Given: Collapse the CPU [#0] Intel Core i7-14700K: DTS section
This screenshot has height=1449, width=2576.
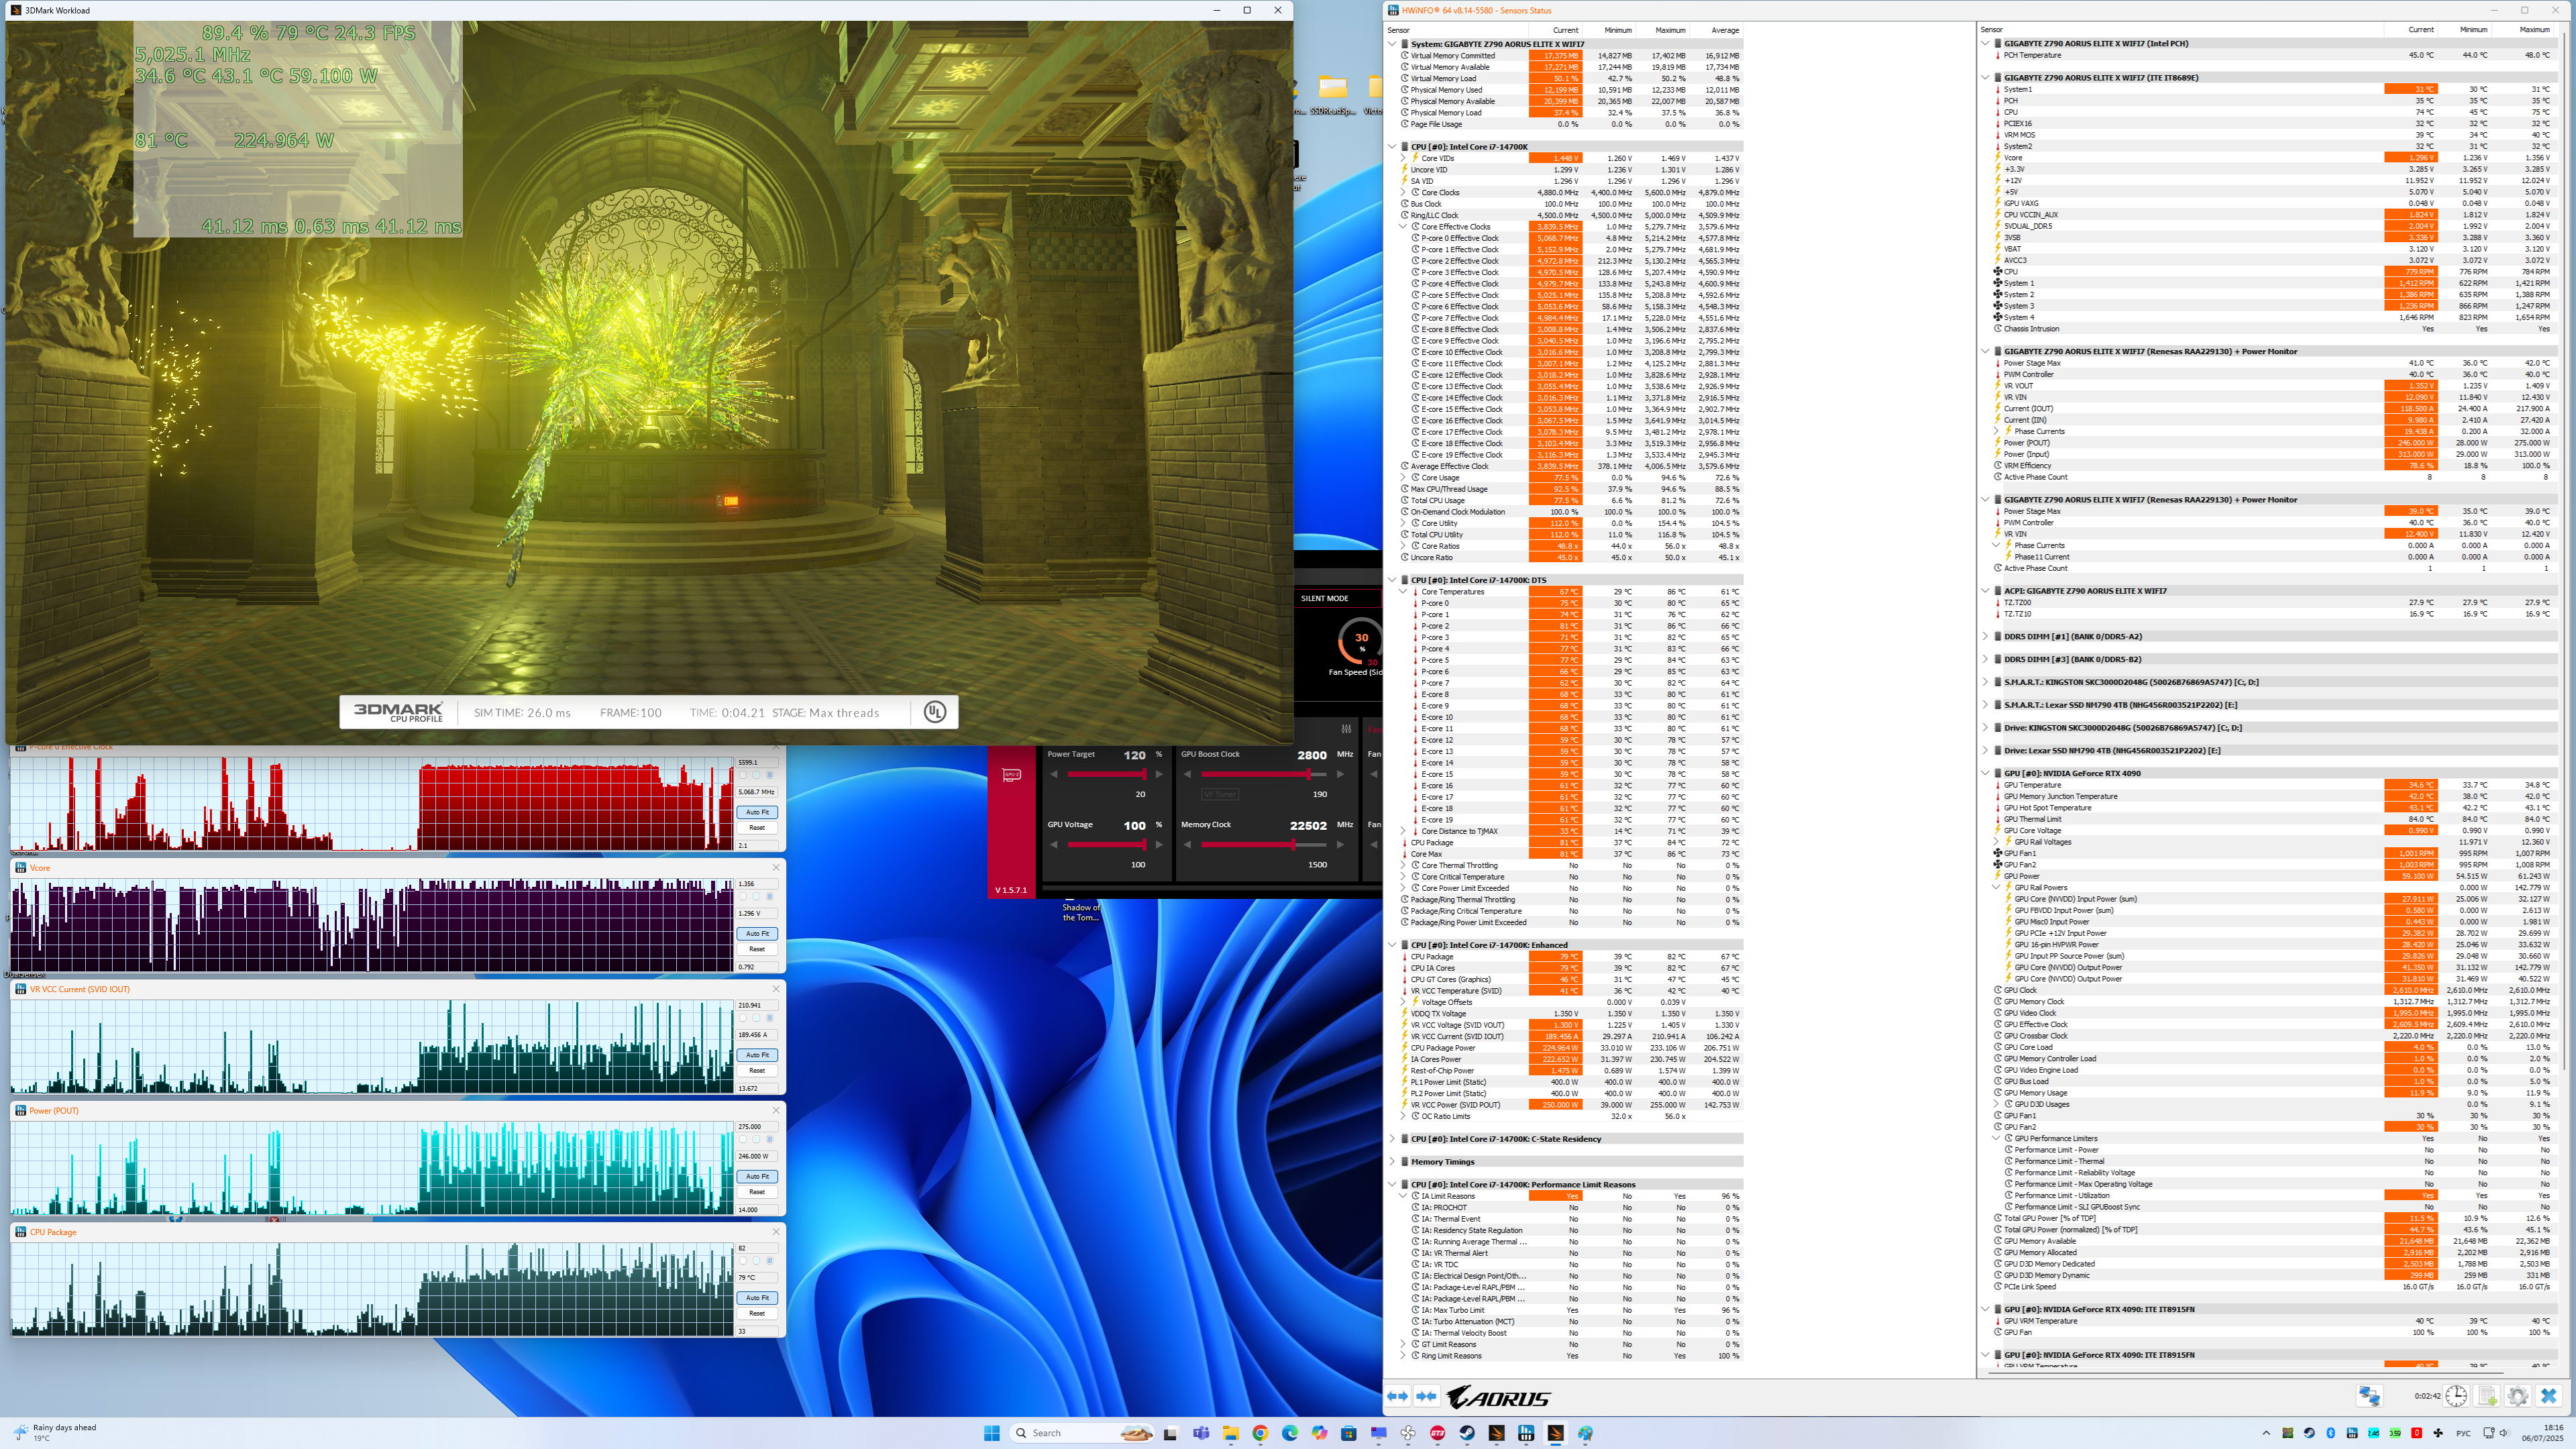Looking at the screenshot, I should coord(1392,580).
